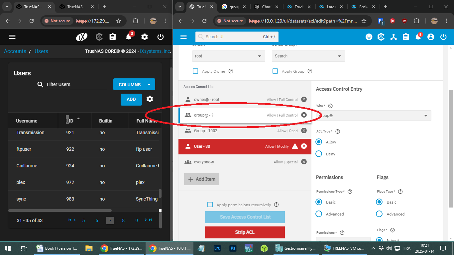The image size is (454, 255).
Task: Click the ADD user button
Action: click(131, 99)
